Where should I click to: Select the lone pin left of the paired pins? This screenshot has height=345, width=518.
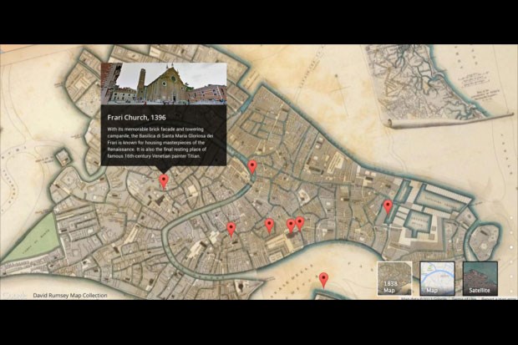[269, 225]
